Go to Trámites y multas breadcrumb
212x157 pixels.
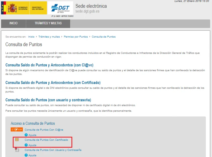pos(49,37)
